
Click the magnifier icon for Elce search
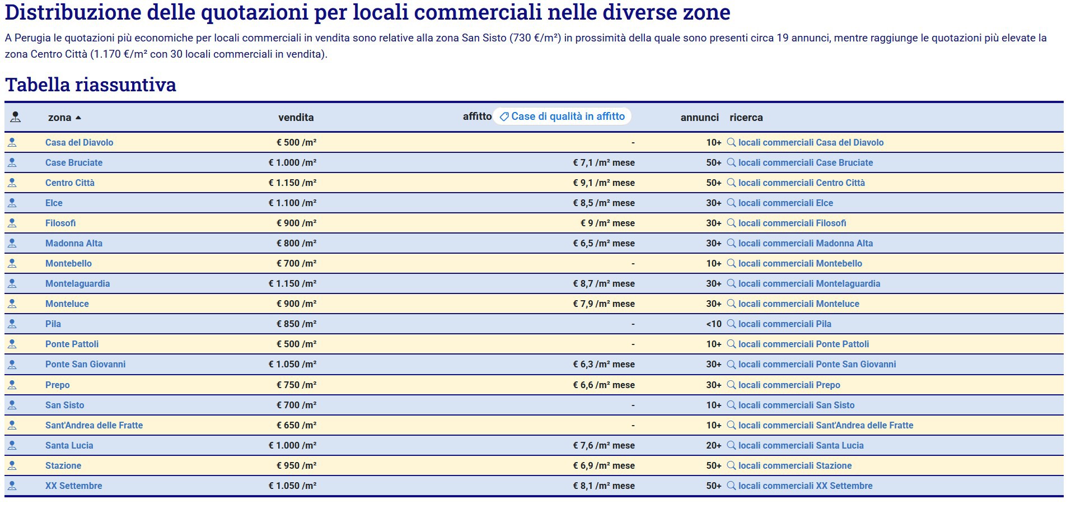tap(731, 203)
